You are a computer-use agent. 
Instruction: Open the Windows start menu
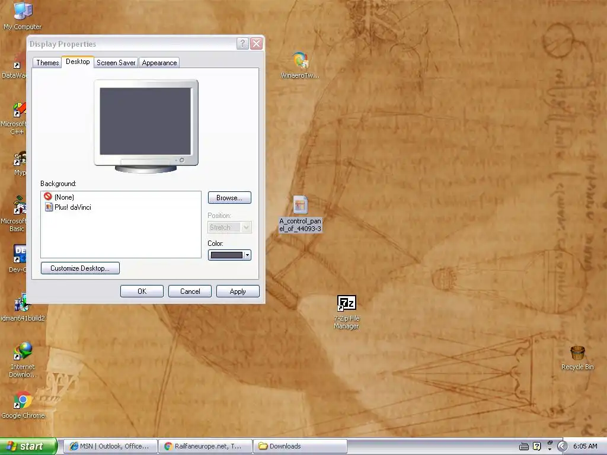(28, 447)
